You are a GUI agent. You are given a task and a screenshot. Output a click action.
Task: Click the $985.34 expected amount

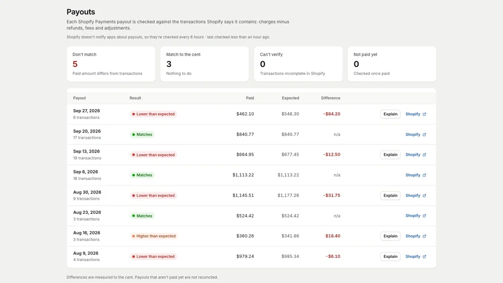pos(290,256)
